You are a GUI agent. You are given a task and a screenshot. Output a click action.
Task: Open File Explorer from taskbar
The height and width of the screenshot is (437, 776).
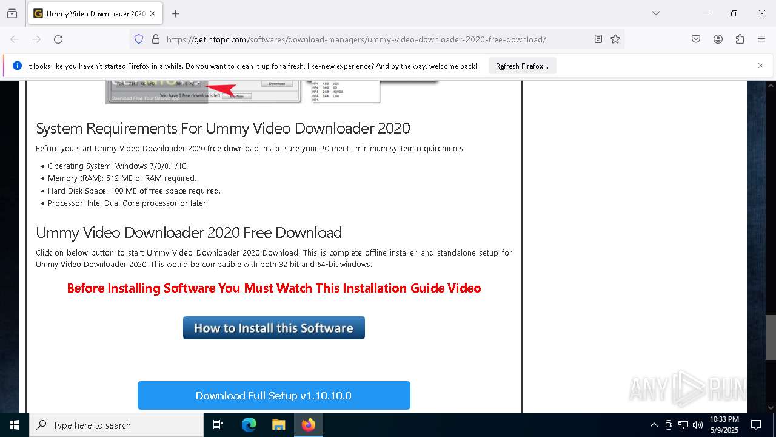point(279,425)
